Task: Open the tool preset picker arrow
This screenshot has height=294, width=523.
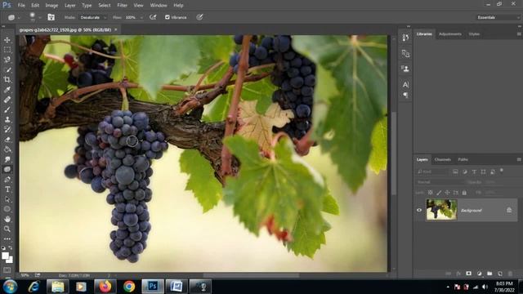Action: pos(19,17)
